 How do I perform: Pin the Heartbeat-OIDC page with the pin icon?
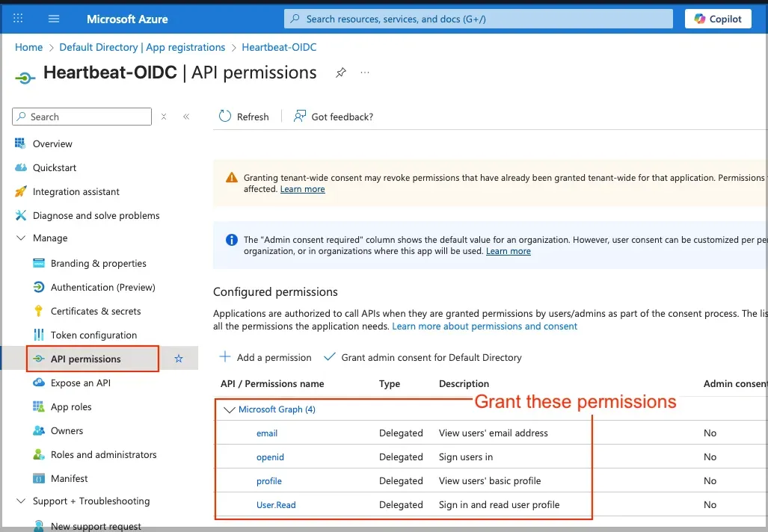341,72
